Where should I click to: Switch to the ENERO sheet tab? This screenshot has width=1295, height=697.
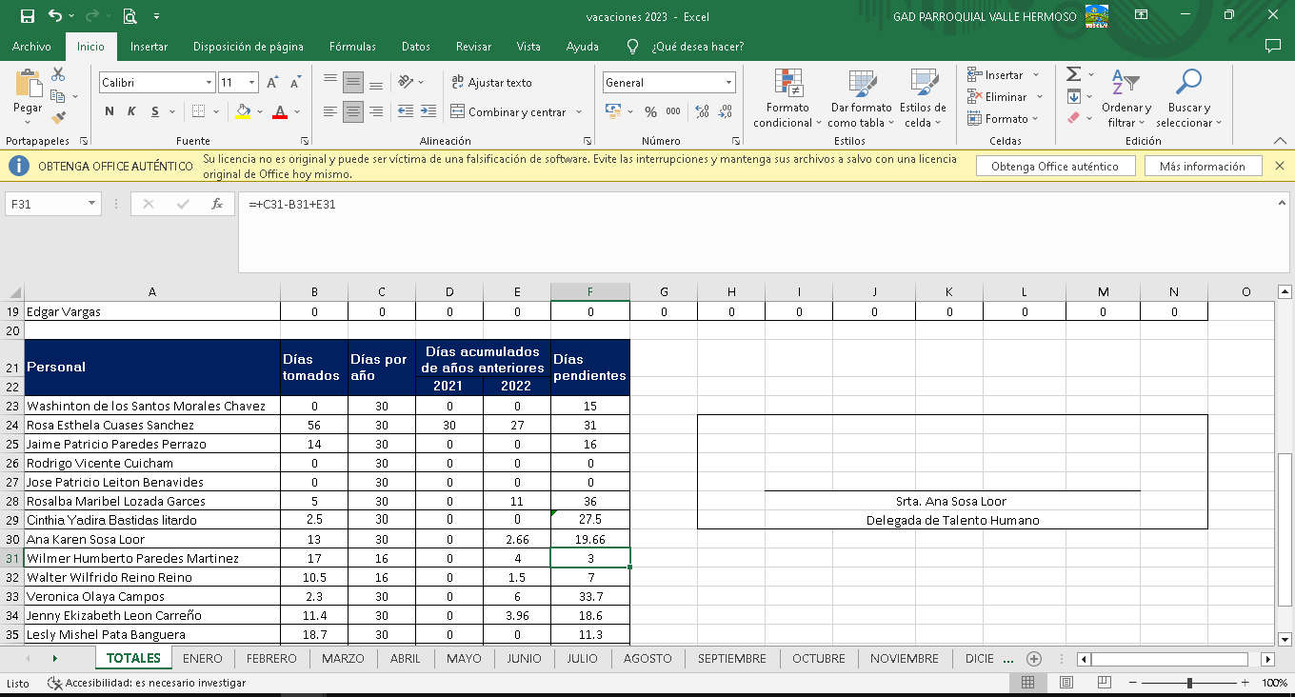pyautogui.click(x=202, y=659)
